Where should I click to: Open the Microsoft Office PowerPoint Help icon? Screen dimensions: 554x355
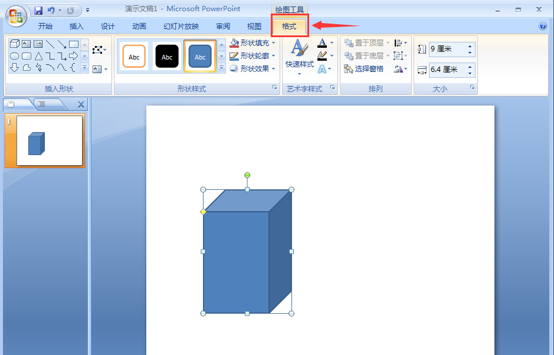543,27
